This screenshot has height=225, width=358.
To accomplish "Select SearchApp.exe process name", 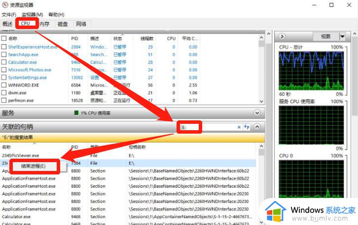I will [23, 55].
